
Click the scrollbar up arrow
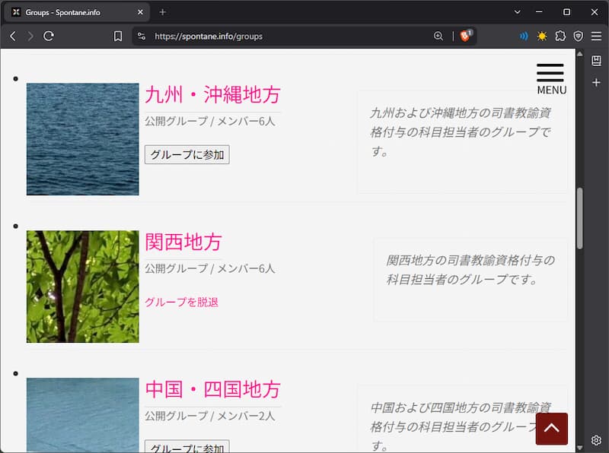click(x=579, y=54)
